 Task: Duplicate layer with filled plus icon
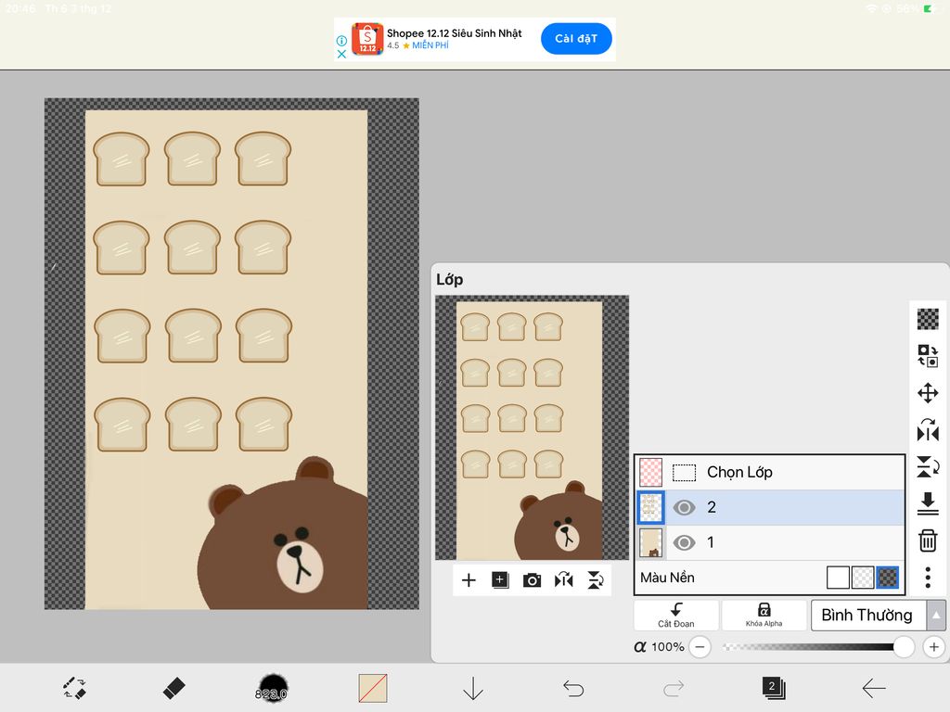coord(500,580)
